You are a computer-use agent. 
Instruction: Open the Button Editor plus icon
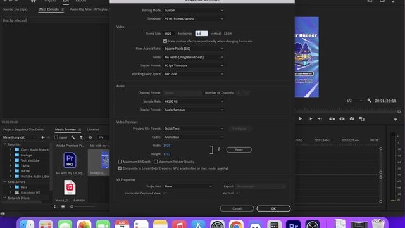coord(396,119)
